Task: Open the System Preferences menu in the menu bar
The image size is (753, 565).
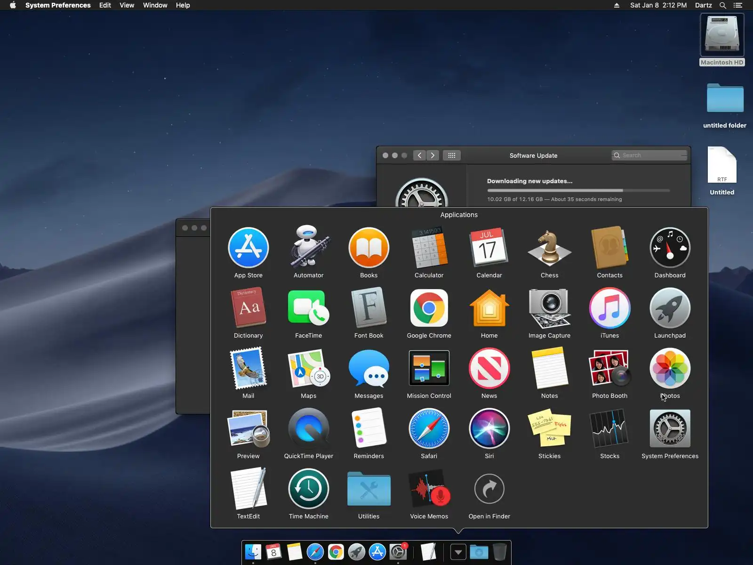Action: [58, 5]
